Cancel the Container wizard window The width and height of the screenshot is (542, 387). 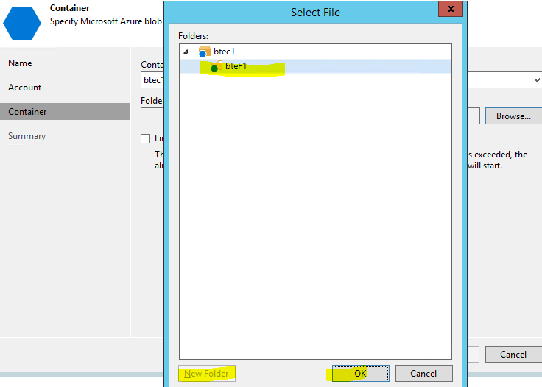tap(514, 355)
